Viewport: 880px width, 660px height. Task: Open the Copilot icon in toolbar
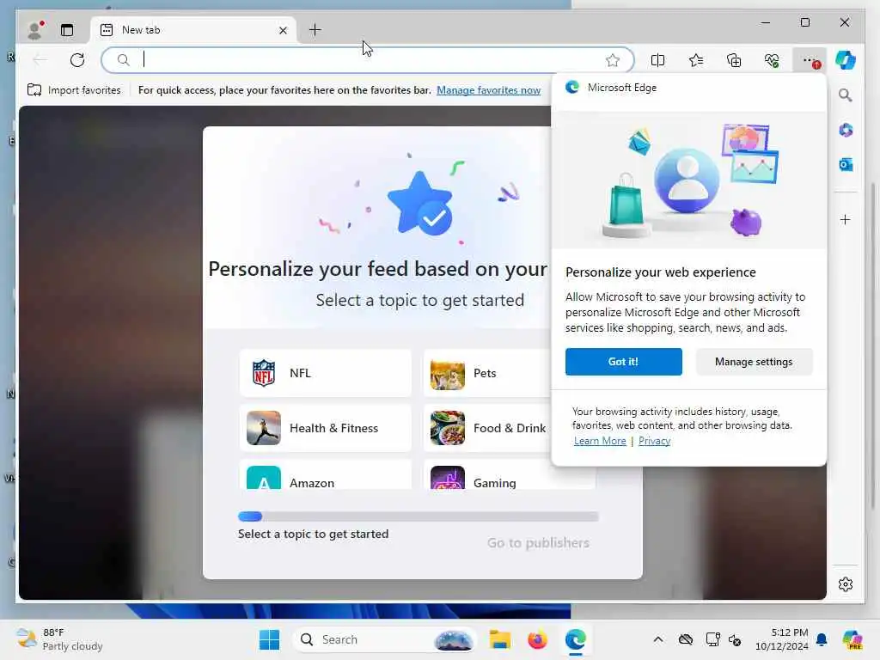(846, 60)
